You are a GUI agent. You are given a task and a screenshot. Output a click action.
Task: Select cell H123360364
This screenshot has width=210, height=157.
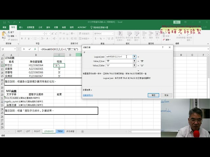36,65
